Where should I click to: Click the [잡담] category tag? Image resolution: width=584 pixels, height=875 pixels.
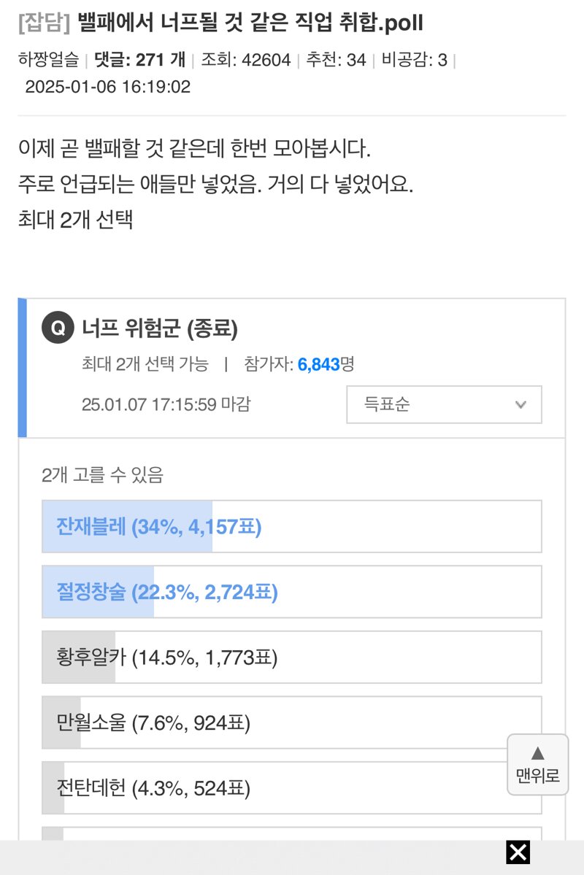point(45,23)
